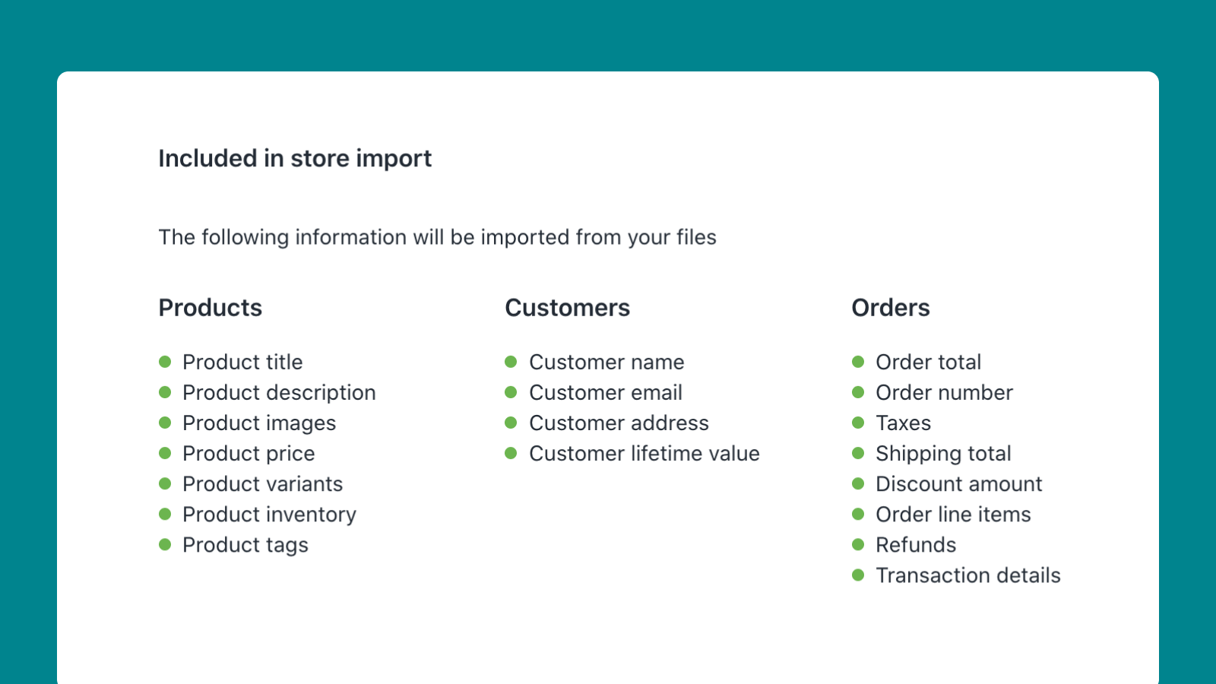1216x684 pixels.
Task: Expand the Products section heading
Action: coord(211,309)
